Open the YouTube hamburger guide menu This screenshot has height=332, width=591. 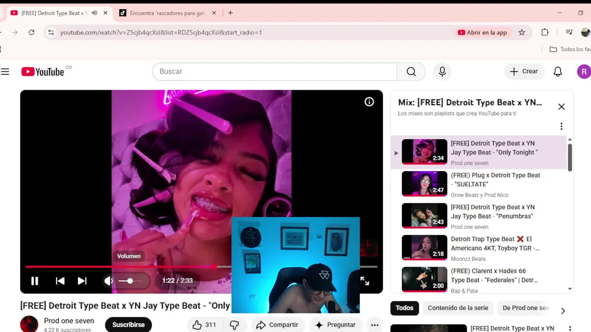(x=5, y=71)
